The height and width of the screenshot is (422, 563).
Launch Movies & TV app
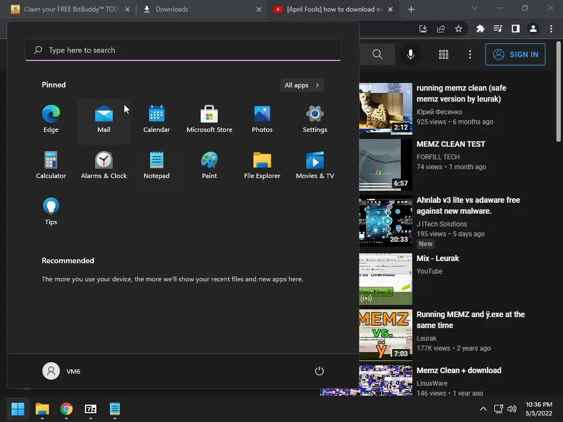tap(315, 166)
